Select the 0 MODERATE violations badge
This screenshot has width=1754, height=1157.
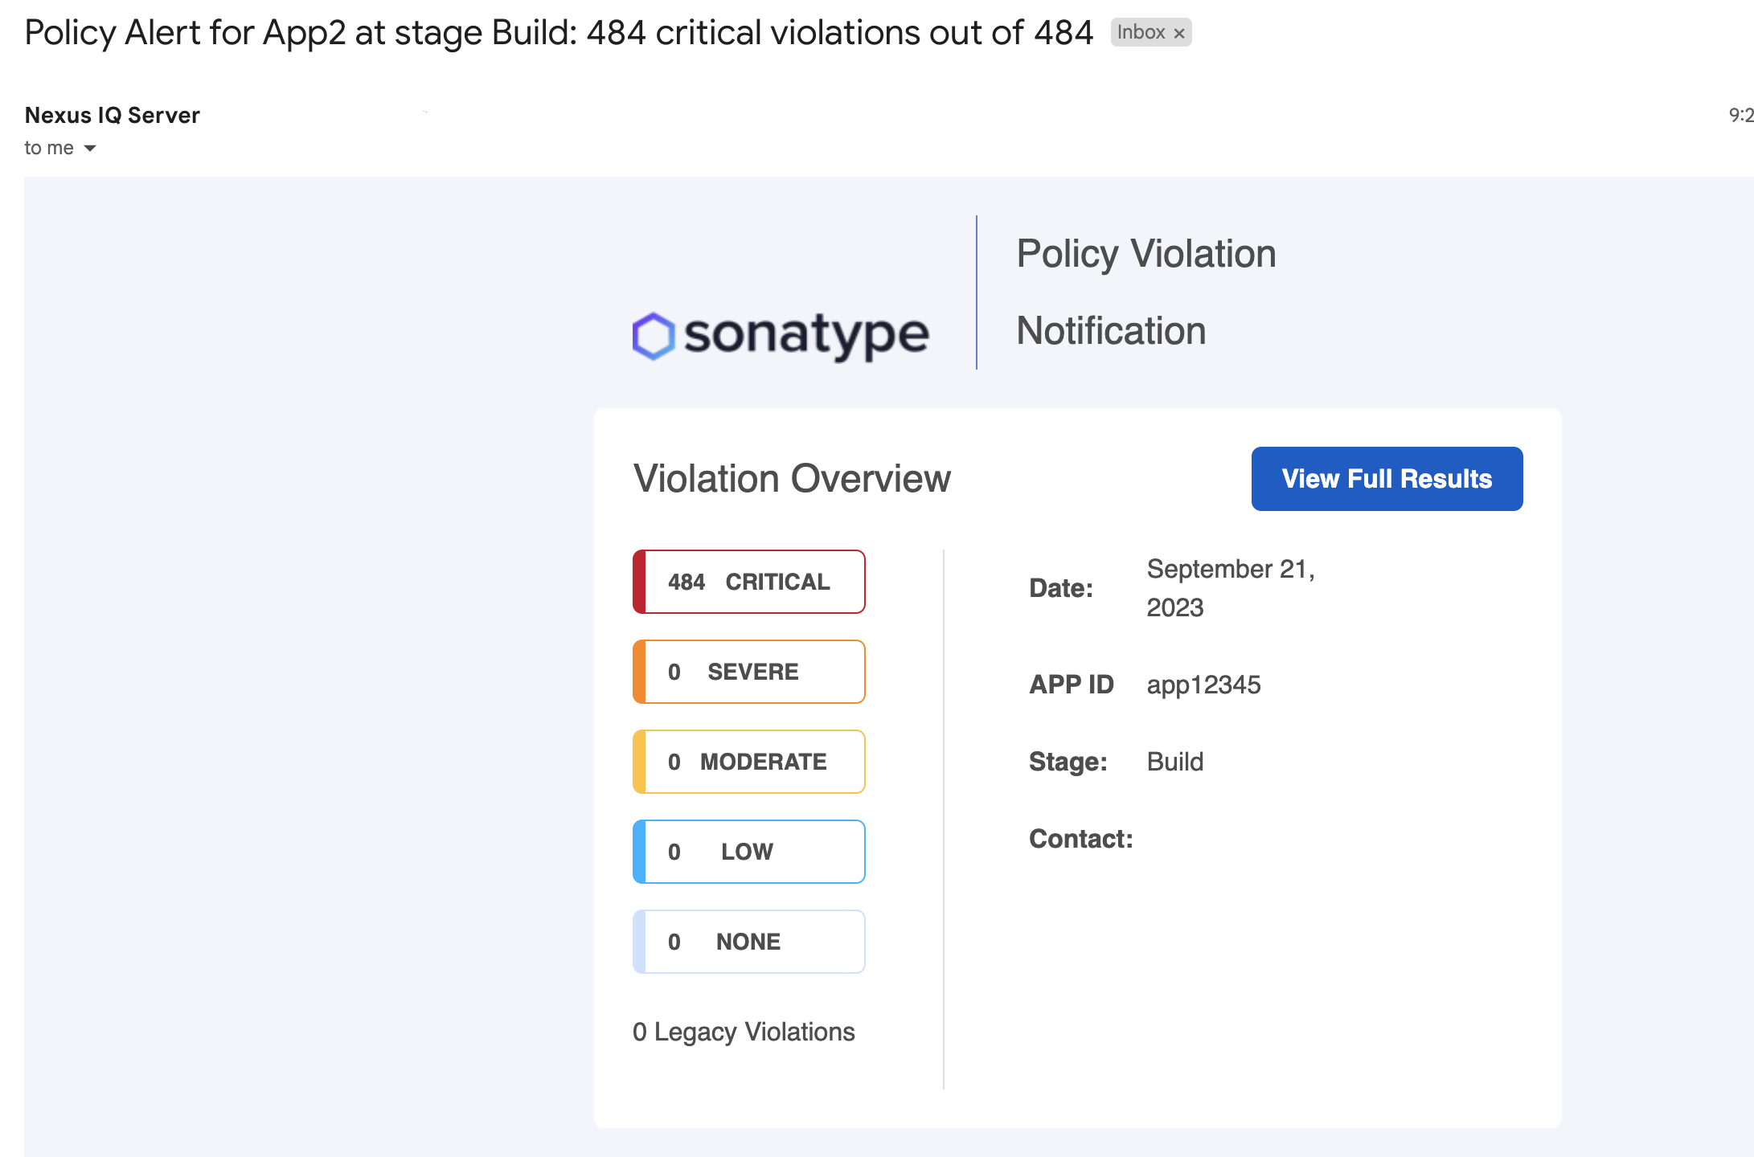(749, 762)
